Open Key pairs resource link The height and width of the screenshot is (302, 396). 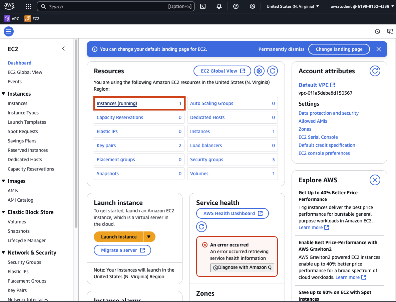click(106, 145)
